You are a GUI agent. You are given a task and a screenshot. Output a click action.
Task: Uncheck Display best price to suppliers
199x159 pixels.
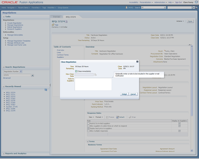[88, 129]
